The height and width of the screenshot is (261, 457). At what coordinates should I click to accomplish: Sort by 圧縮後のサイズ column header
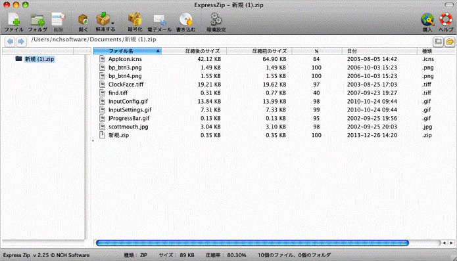point(194,51)
